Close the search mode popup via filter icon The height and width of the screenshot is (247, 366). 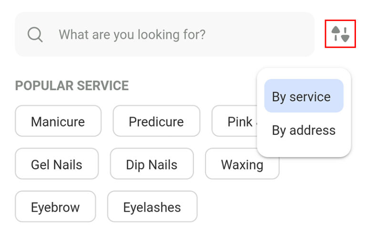click(x=340, y=34)
